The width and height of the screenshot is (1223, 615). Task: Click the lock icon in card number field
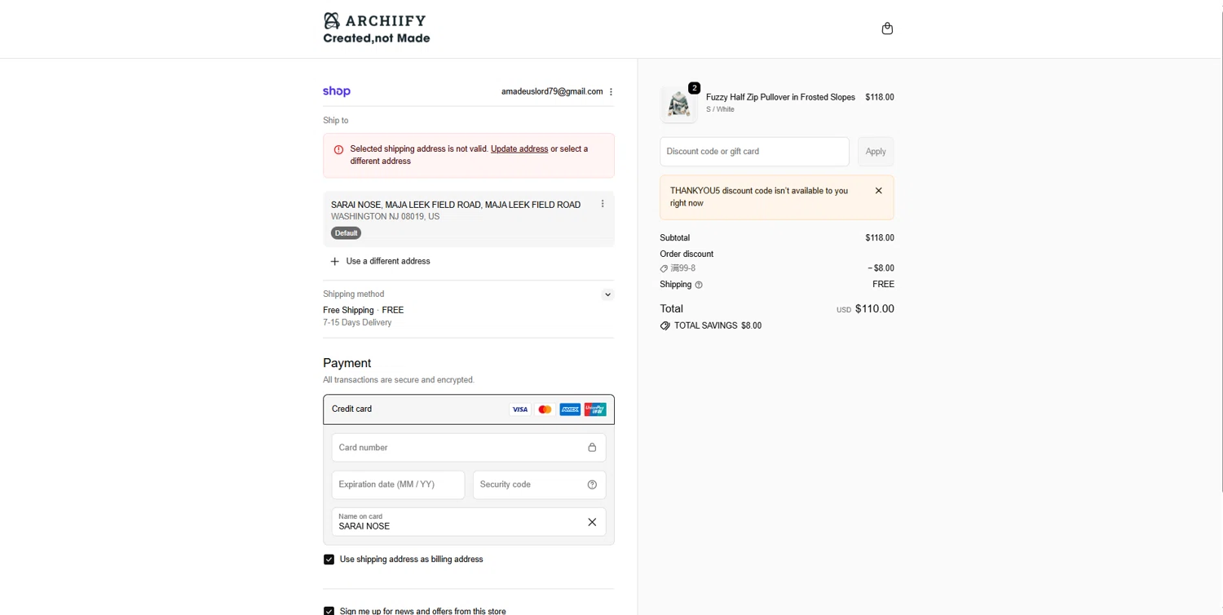(592, 447)
